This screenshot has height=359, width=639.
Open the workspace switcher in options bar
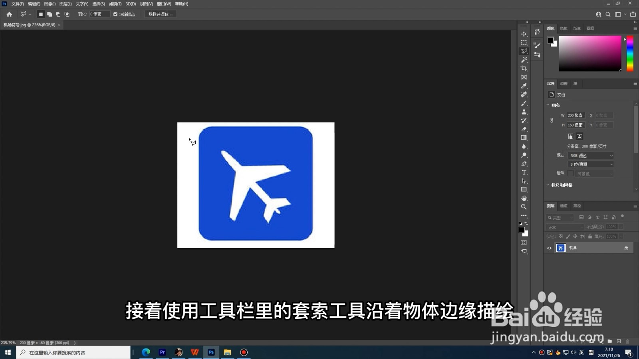620,14
